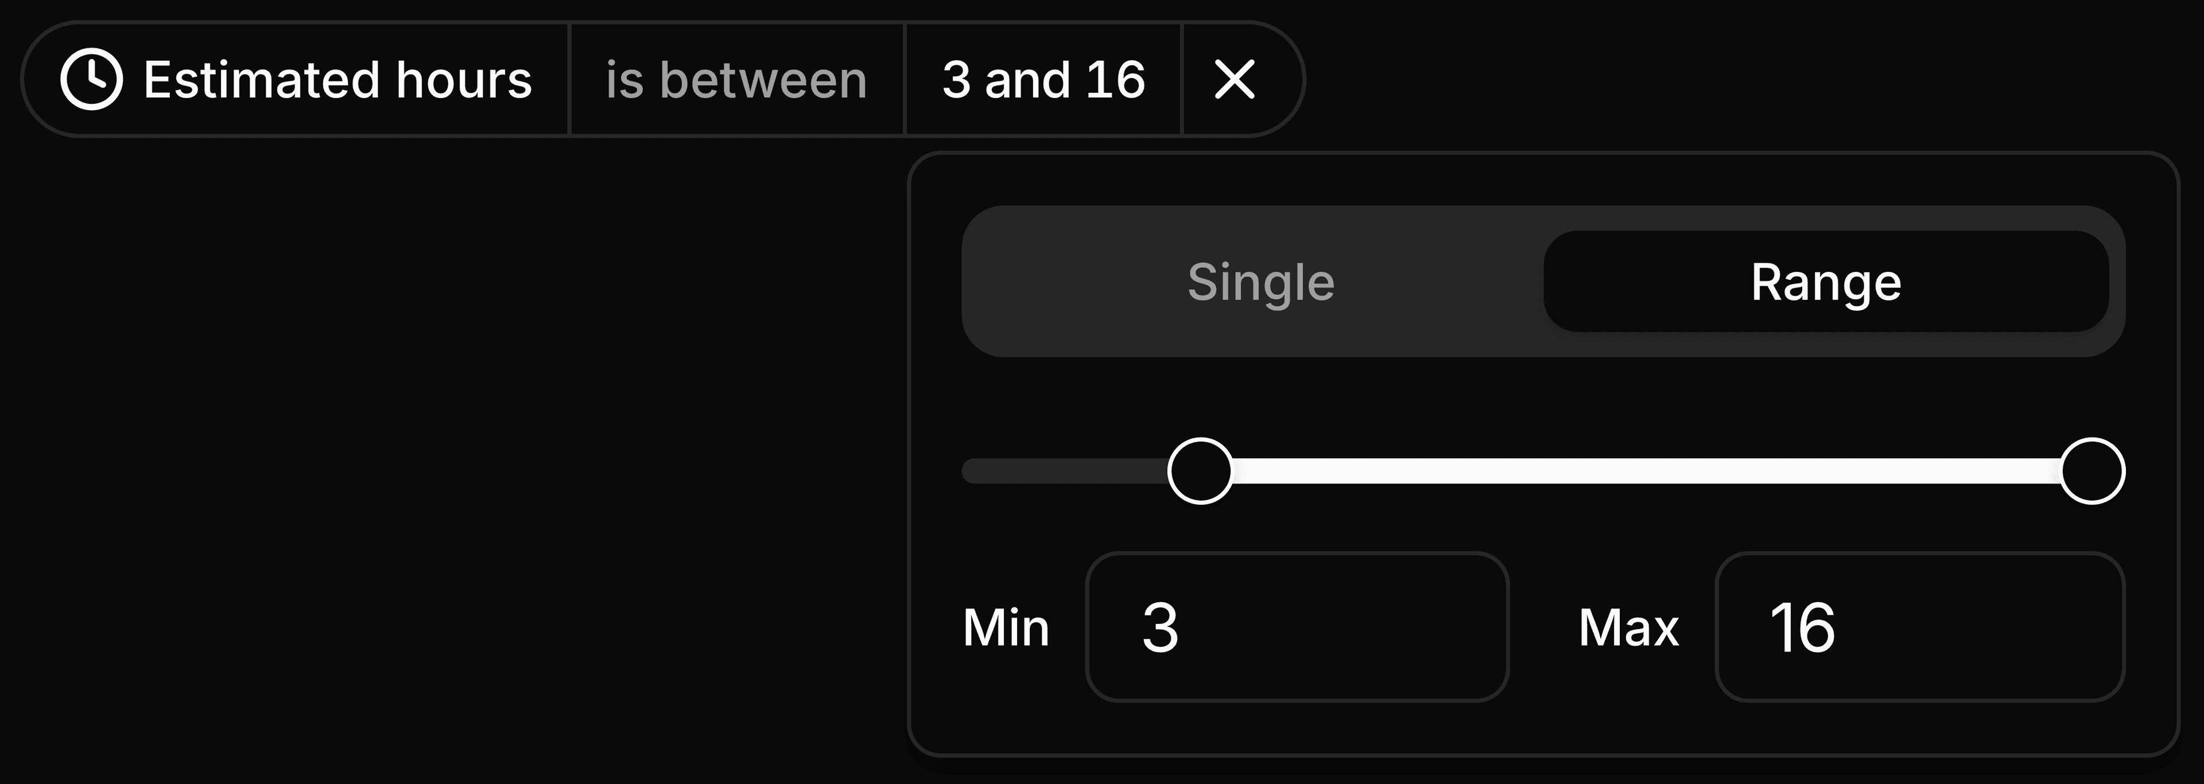
Task: Switch to Single value mode
Action: [x=1260, y=282]
